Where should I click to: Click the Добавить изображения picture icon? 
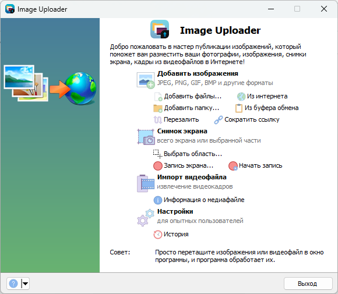click(146, 80)
